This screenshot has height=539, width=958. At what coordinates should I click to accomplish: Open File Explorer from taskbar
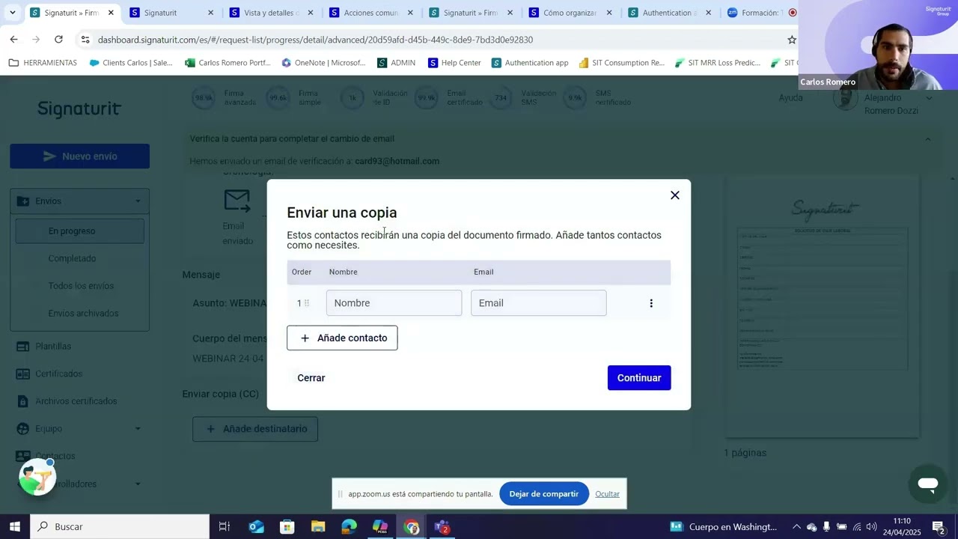pos(318,526)
